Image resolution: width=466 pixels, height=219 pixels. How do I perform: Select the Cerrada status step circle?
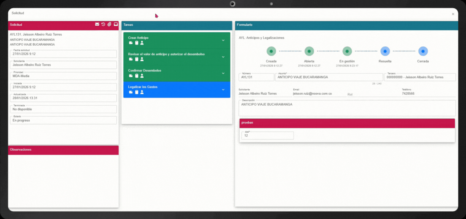coord(423,51)
